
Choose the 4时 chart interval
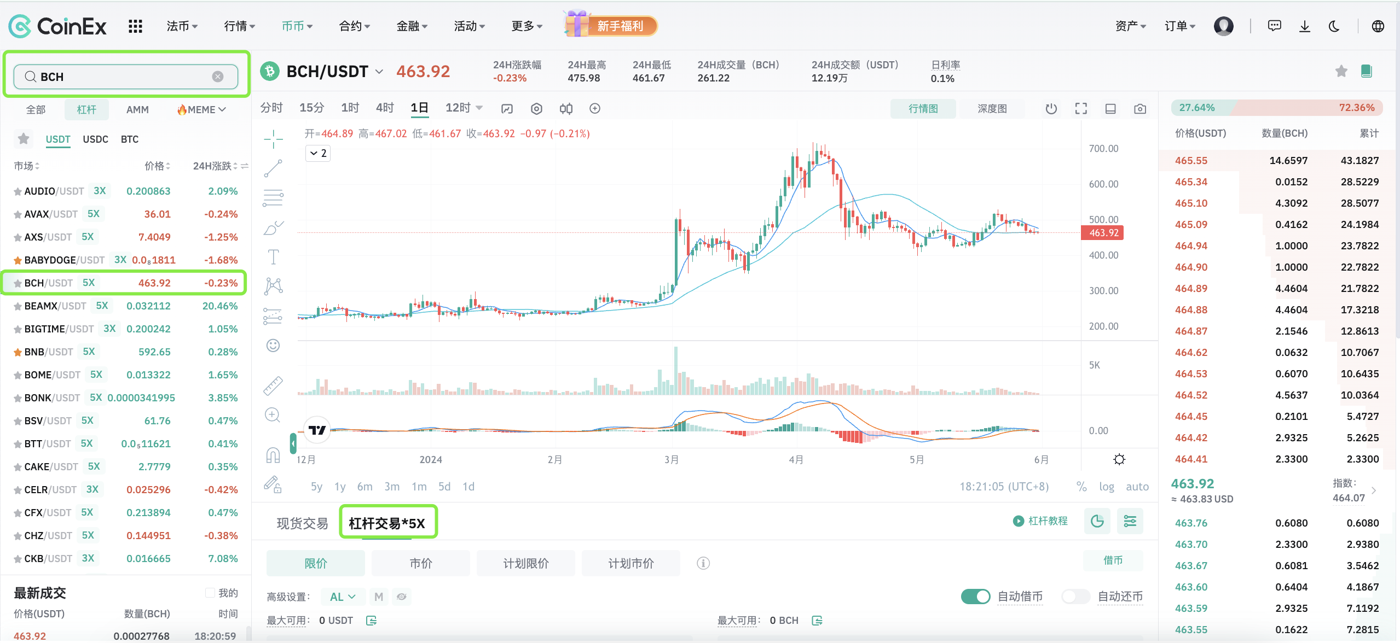tap(384, 108)
